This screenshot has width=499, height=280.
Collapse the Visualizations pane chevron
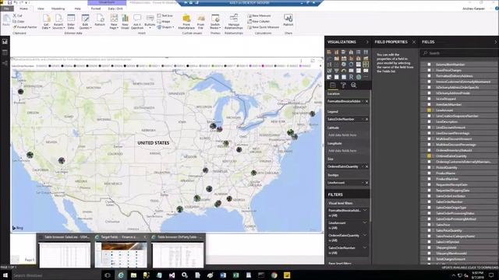click(x=367, y=42)
